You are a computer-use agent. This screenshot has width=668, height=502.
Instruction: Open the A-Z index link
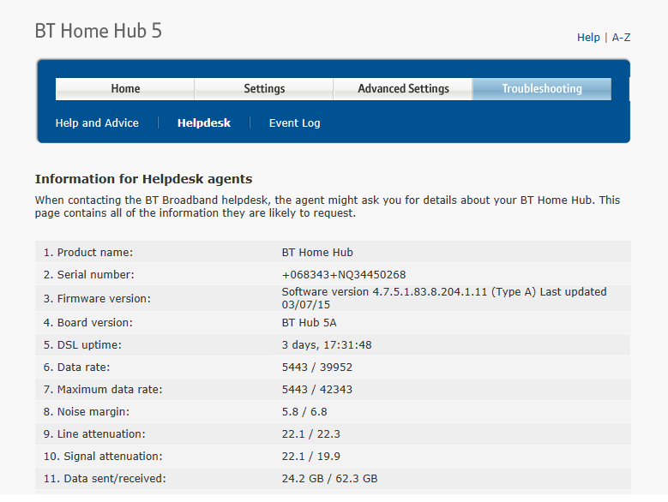pos(621,38)
